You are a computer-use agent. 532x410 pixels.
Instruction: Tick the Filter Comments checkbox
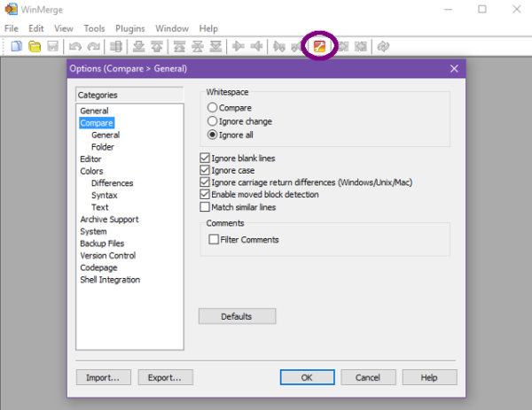click(x=213, y=239)
